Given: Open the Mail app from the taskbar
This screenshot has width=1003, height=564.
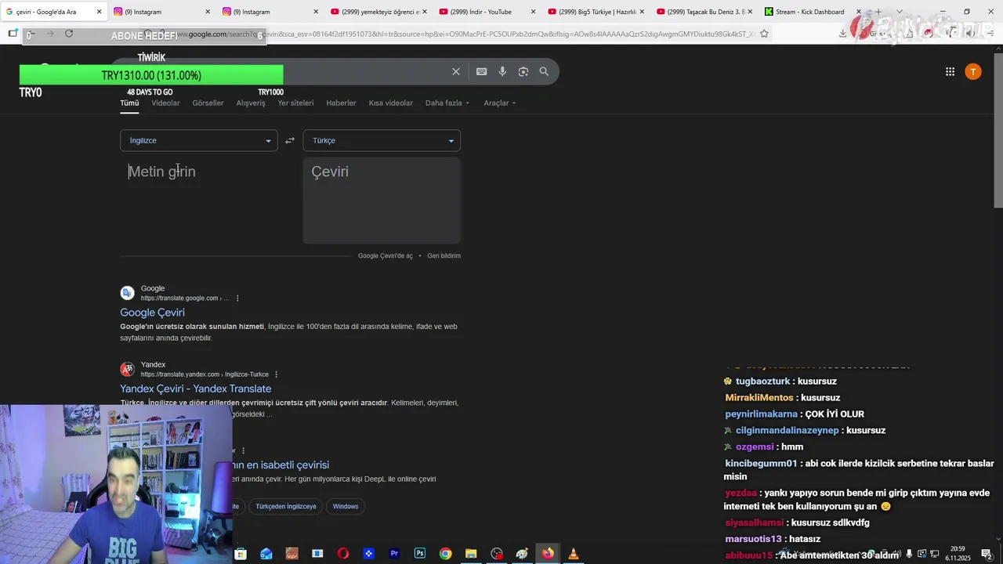Looking at the screenshot, I should pos(266,554).
